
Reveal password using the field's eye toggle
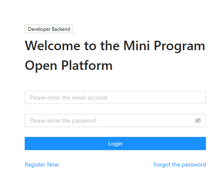[x=198, y=120]
